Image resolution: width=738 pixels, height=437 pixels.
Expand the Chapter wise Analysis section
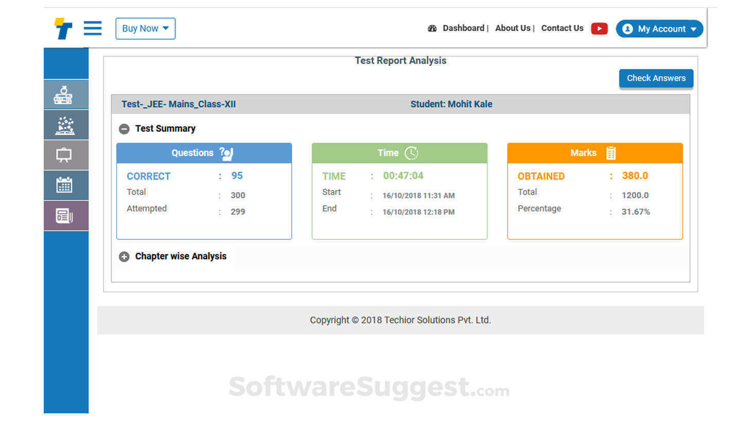124,256
